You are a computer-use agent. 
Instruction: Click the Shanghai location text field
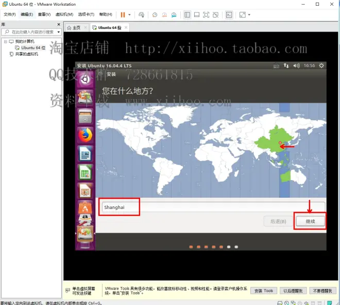pos(213,207)
